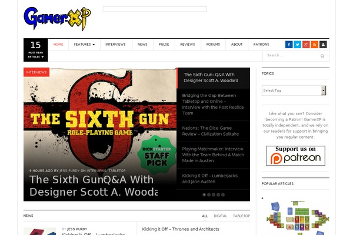Open the Twitter social icon
353x235 pixels.
[x=297, y=45]
